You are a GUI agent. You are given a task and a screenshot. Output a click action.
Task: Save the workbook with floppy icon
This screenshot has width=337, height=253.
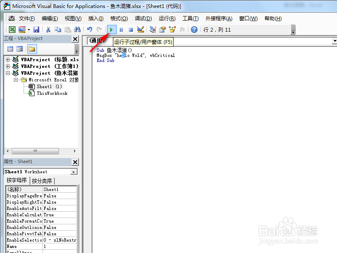click(x=36, y=30)
